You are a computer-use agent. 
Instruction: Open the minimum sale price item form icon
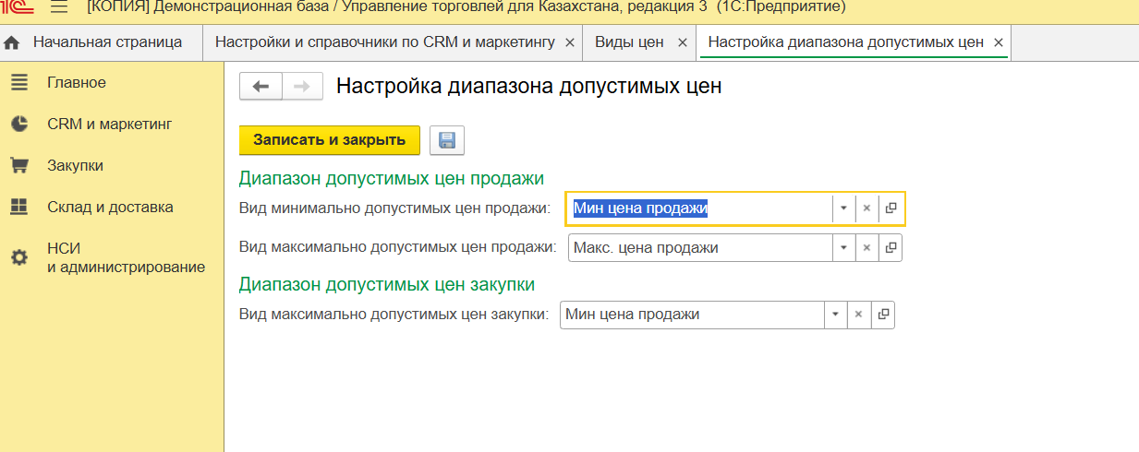[891, 208]
